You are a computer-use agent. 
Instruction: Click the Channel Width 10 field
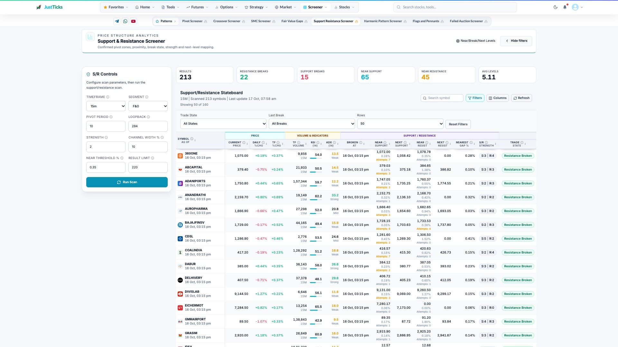coord(148,147)
